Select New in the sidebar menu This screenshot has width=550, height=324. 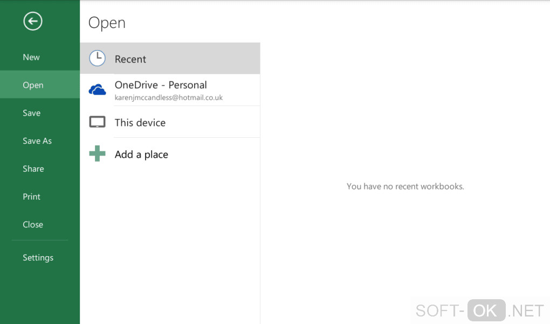(31, 57)
